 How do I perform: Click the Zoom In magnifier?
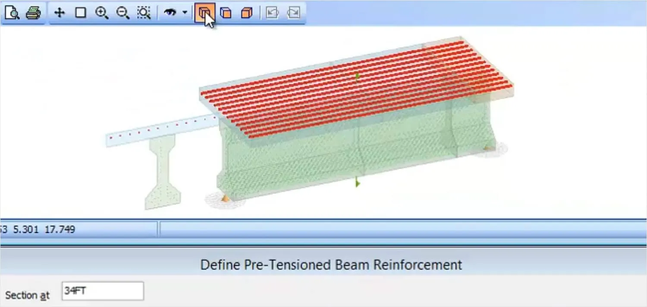tap(102, 13)
